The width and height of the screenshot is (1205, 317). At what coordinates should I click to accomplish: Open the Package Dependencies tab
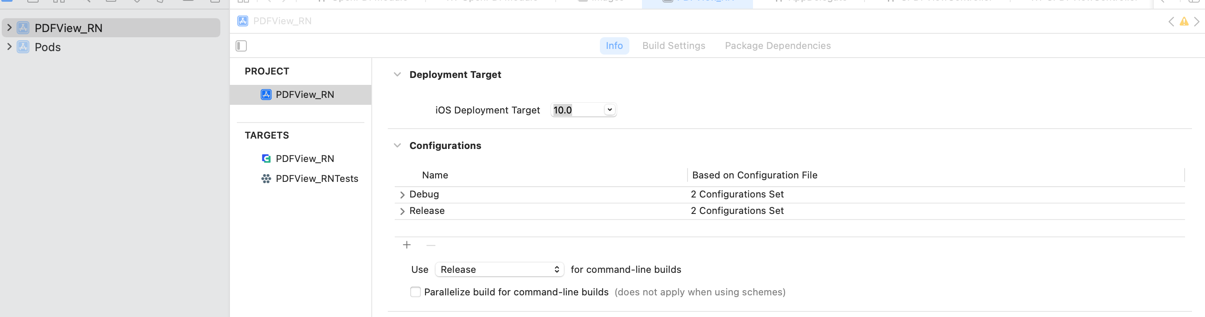777,46
